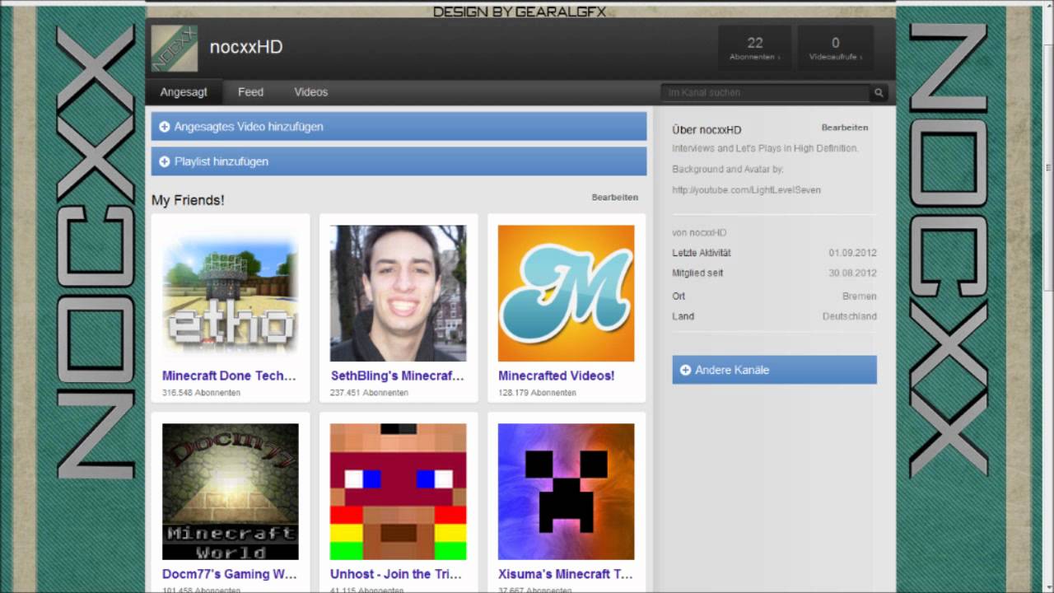Switch to the Videos tab

(x=310, y=92)
